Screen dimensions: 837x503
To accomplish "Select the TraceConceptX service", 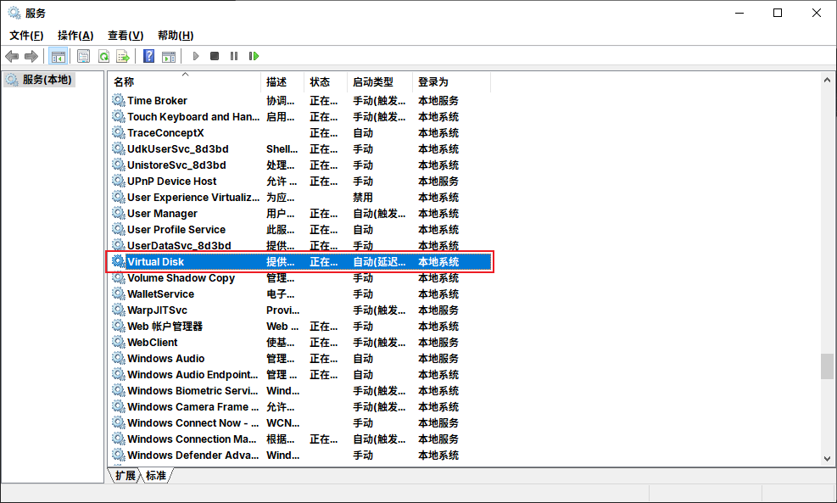I will tap(300, 133).
